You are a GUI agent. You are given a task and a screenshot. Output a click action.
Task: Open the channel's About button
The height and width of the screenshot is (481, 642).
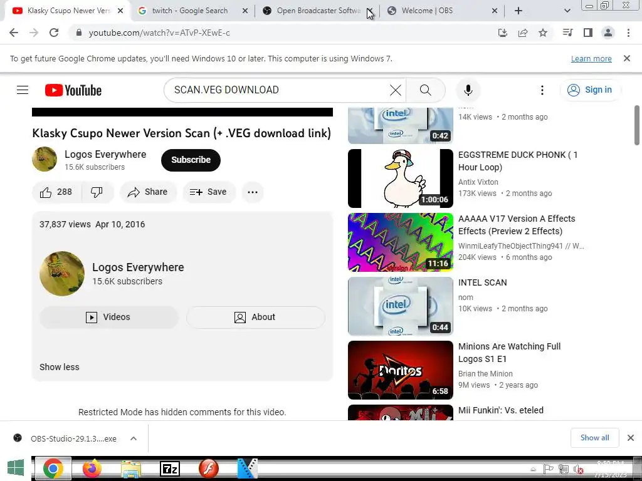[x=256, y=318]
